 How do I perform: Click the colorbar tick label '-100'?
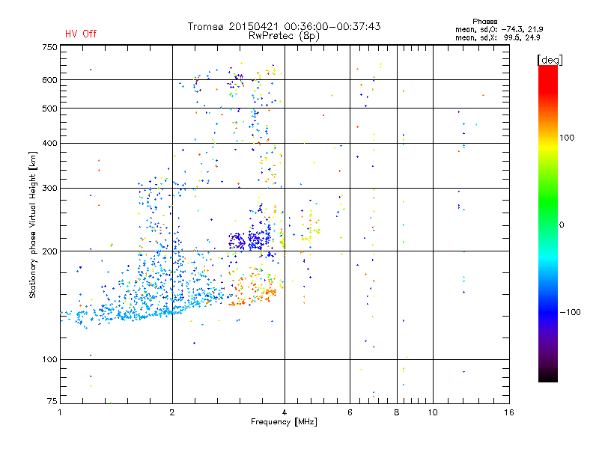(x=570, y=312)
